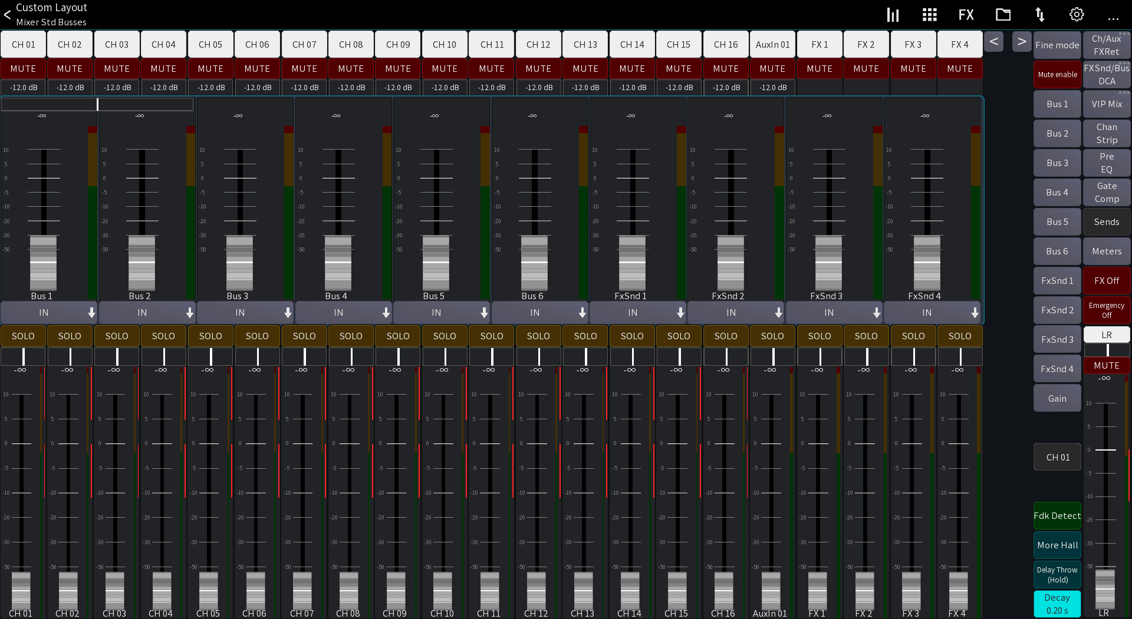This screenshot has height=619, width=1132.
Task: Toggle Mute enable button
Action: [1057, 75]
